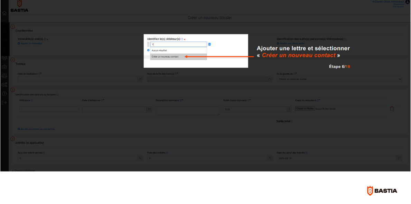Open the briefcase icon in the sidebar
The width and height of the screenshot is (411, 204).
pos(4,67)
